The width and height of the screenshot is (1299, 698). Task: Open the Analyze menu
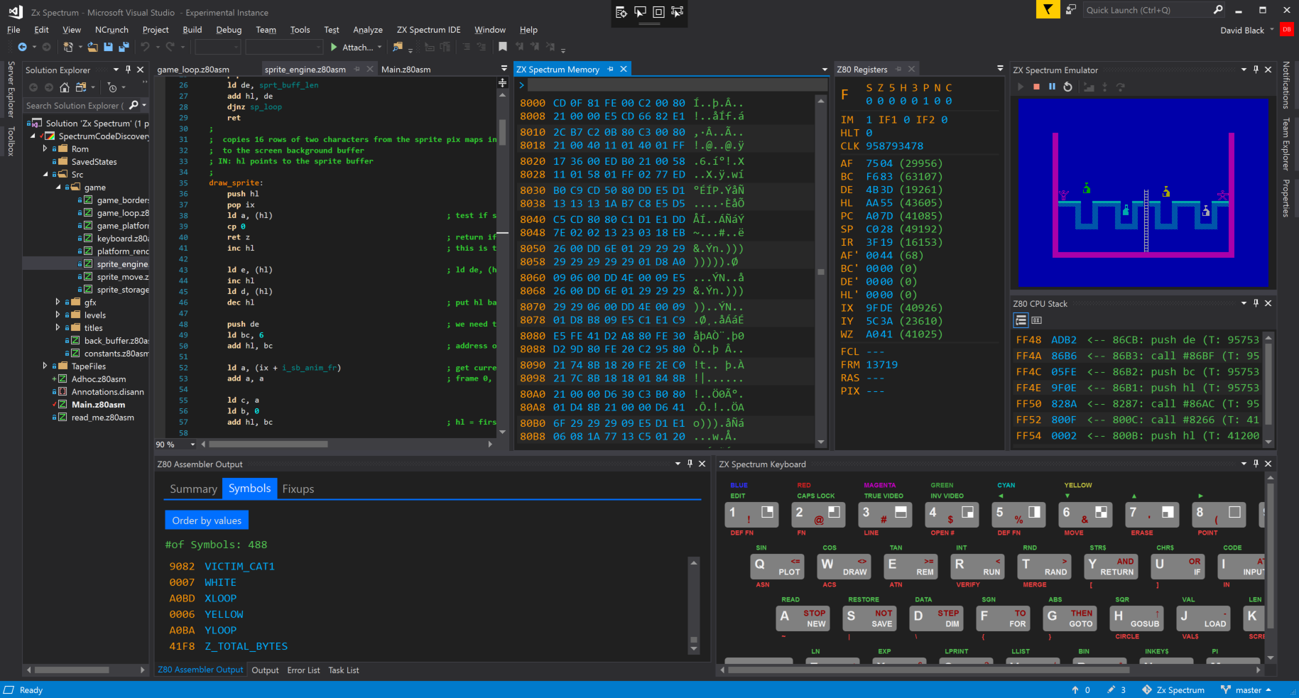368,30
